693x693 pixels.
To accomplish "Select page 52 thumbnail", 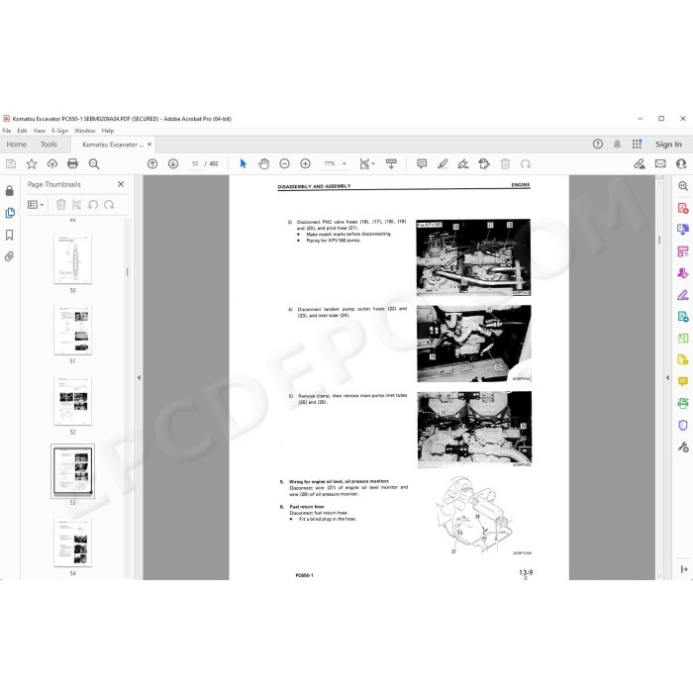I will click(x=72, y=401).
